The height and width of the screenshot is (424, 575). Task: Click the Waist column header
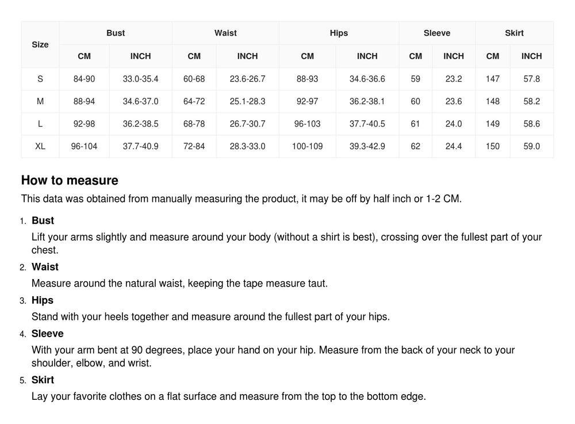pyautogui.click(x=225, y=33)
